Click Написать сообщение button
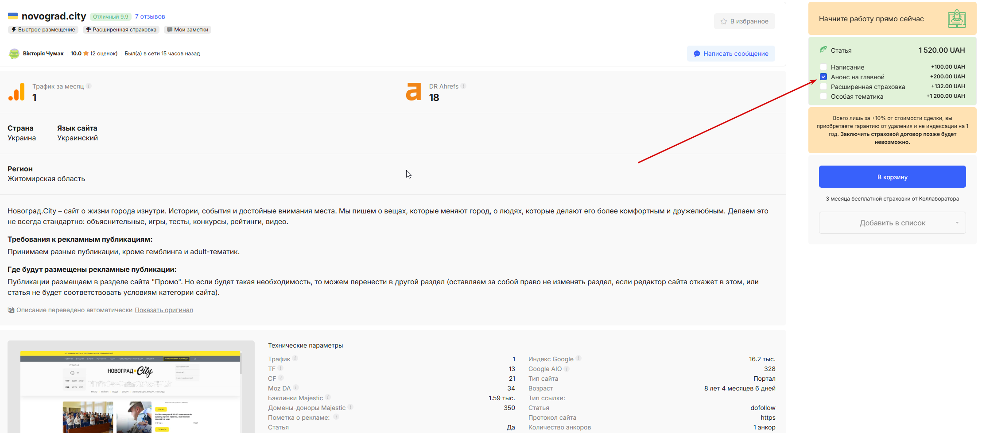The image size is (982, 433). pos(731,54)
